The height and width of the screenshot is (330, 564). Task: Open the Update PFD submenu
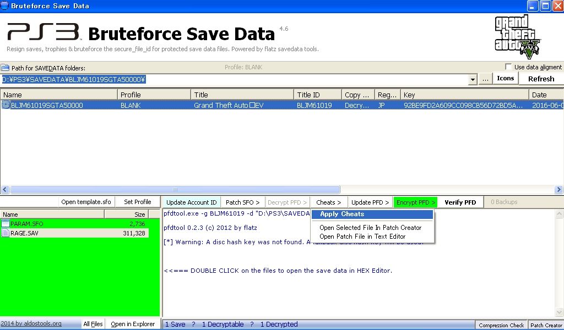[370, 202]
